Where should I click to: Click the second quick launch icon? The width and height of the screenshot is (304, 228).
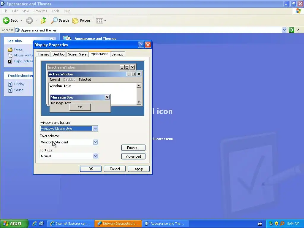[x=42, y=224]
